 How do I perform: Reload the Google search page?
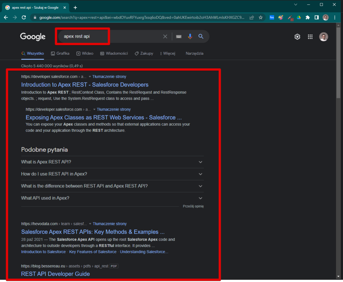point(24,17)
